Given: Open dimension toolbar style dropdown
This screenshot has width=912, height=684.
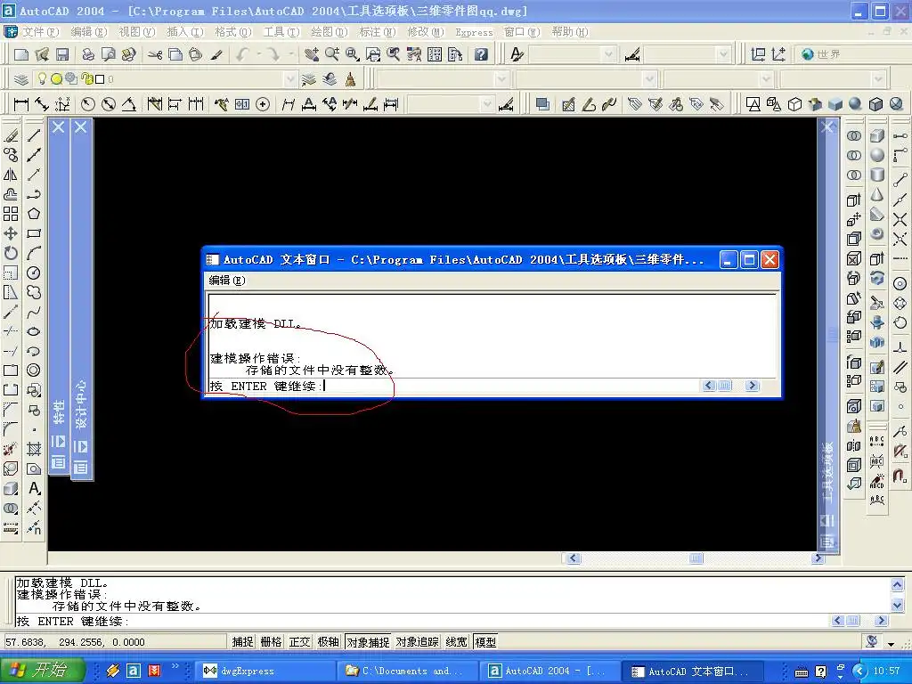Looking at the screenshot, I should point(487,105).
